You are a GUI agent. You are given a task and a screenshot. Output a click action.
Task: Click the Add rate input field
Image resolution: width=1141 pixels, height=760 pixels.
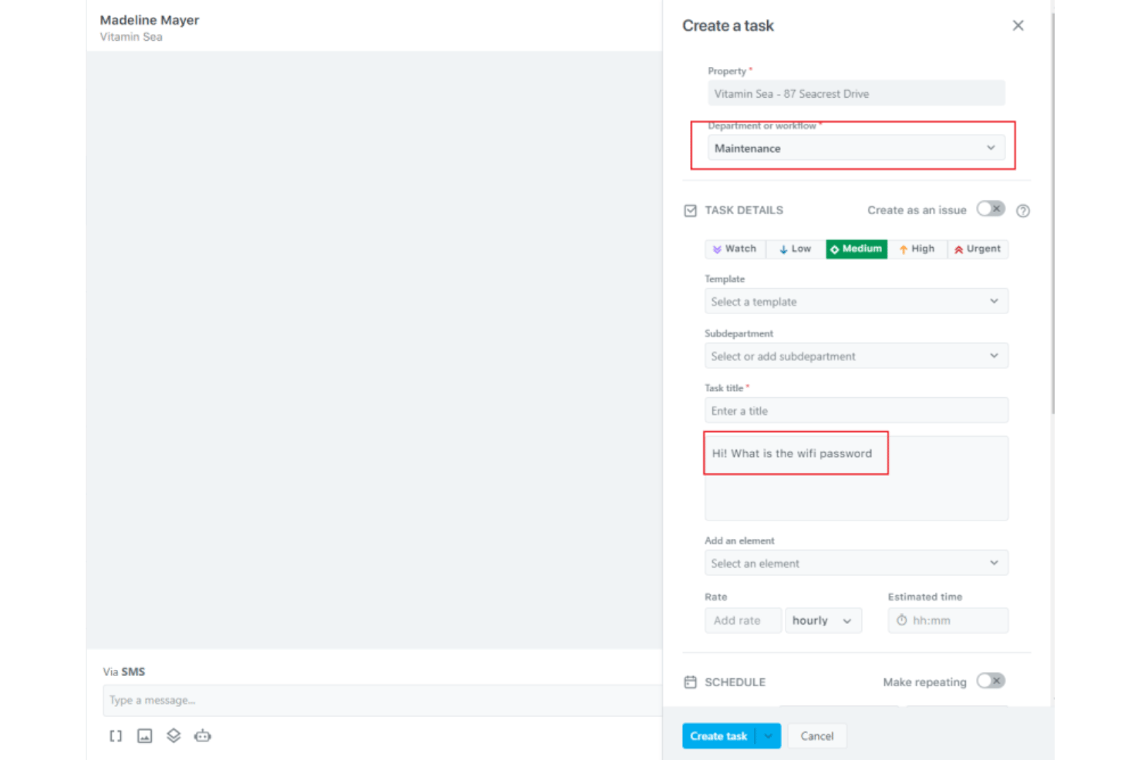pyautogui.click(x=743, y=621)
